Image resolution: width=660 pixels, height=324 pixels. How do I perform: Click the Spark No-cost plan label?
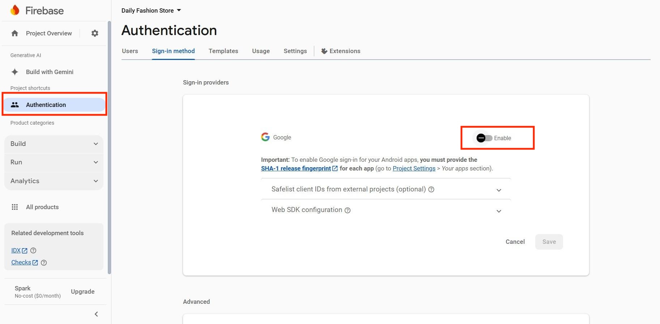pos(38,292)
